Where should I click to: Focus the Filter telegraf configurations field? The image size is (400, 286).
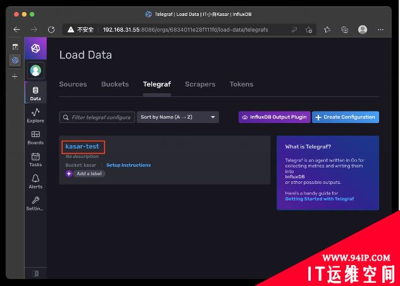(x=97, y=117)
